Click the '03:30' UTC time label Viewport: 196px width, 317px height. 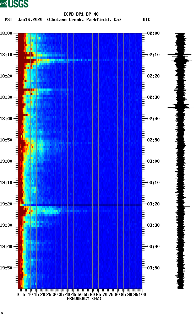(153, 225)
